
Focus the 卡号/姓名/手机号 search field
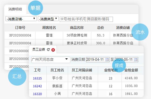tap(73, 19)
